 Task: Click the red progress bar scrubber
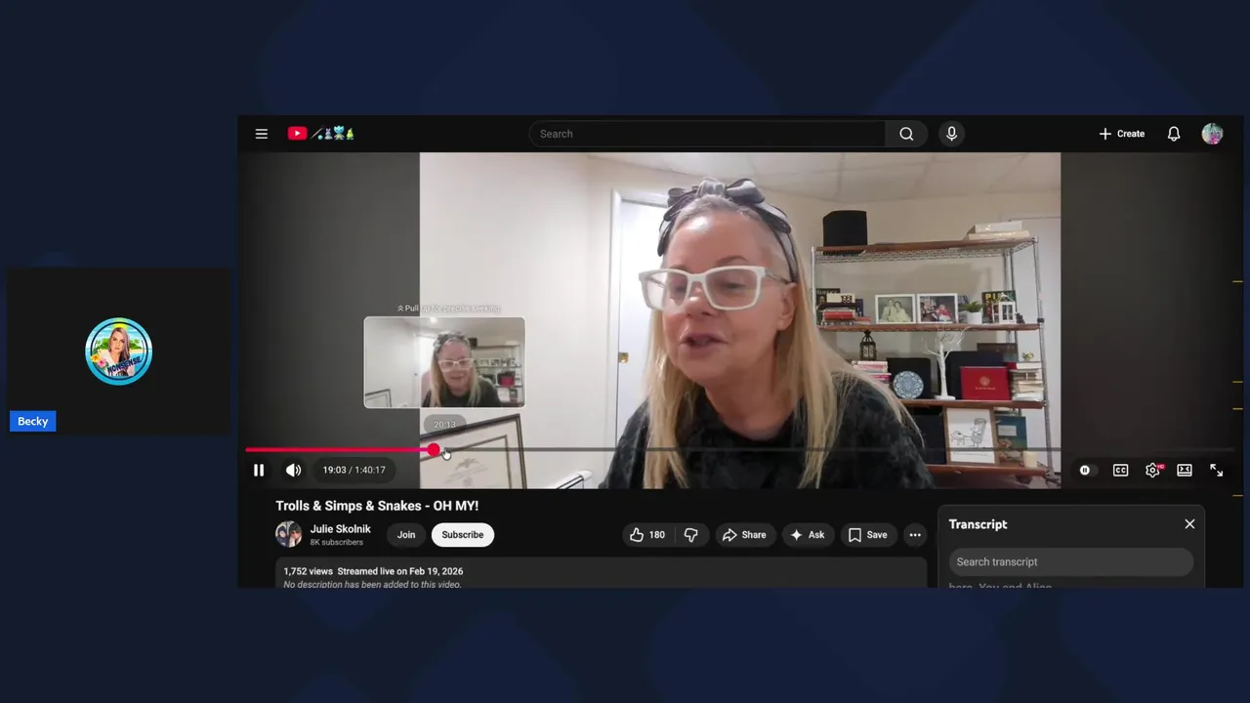[434, 449]
